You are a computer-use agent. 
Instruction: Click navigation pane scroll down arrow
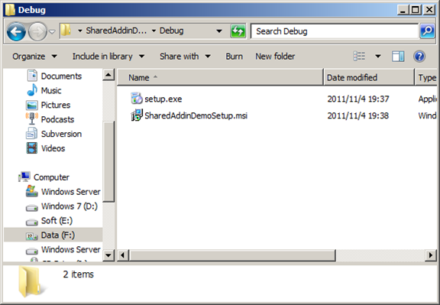tap(108, 255)
